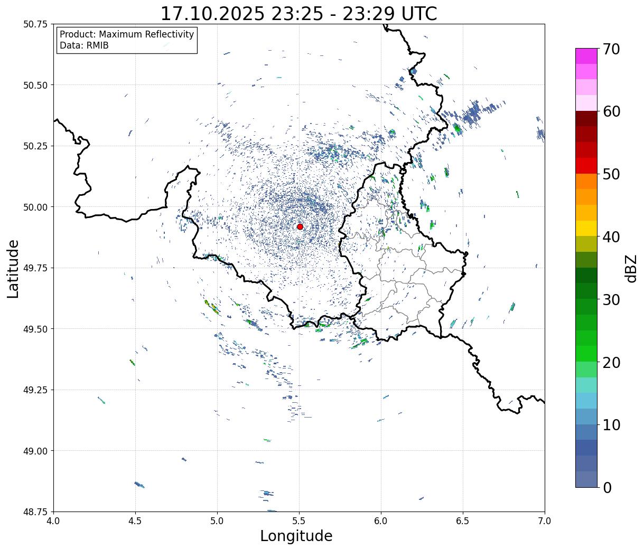Click the latitude tick label 50.25
Image resolution: width=644 pixels, height=549 pixels.
pyautogui.click(x=35, y=146)
